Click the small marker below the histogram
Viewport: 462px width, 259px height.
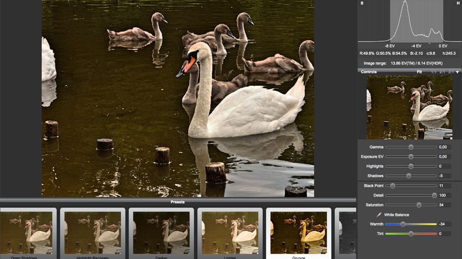click(x=429, y=43)
